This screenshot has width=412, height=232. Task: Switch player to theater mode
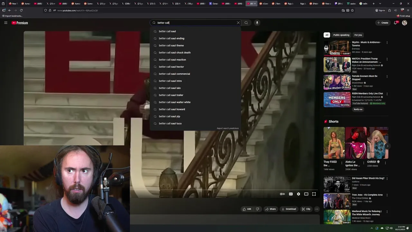306,194
